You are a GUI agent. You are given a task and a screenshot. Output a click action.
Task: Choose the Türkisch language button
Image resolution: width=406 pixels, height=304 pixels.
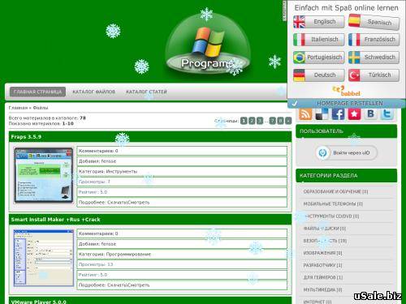pos(374,75)
